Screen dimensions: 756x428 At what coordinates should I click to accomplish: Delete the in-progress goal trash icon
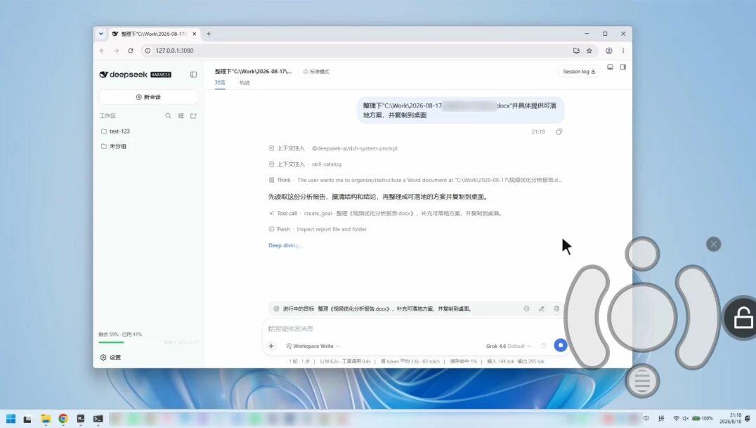pos(556,309)
